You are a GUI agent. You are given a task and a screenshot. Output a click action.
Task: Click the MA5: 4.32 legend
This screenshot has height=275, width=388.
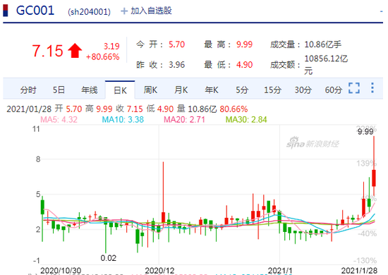tap(59, 120)
